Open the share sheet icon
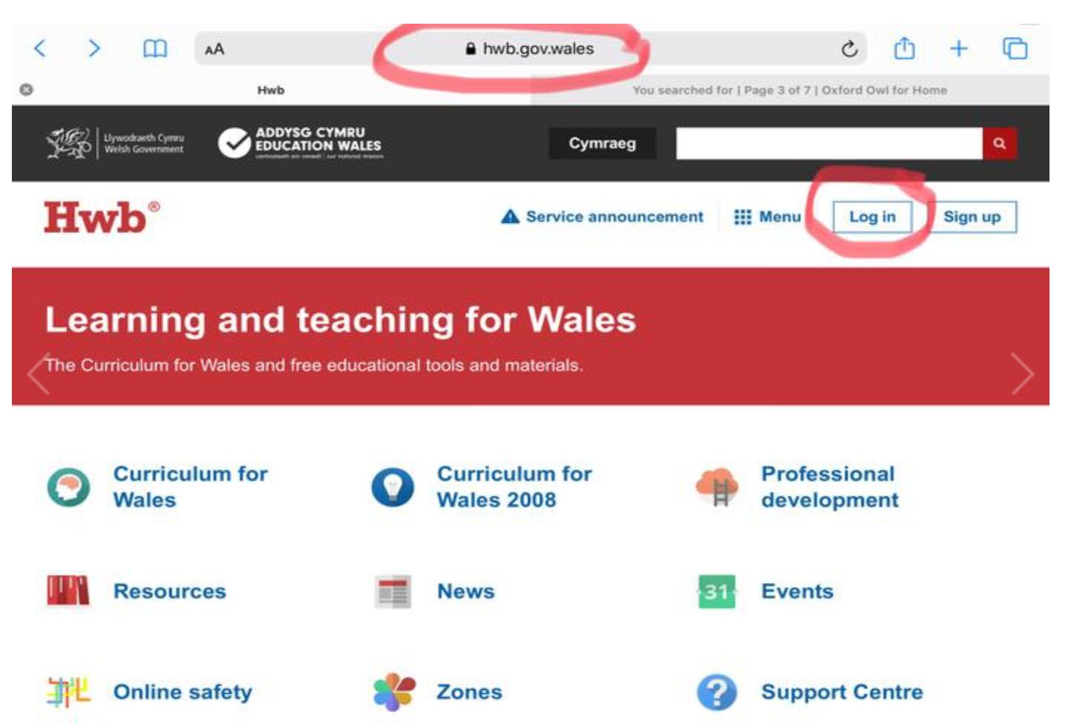 pos(903,49)
